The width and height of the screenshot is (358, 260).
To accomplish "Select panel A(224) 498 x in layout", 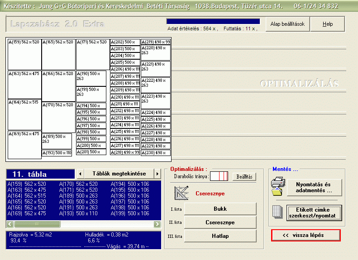I will point(156,113).
